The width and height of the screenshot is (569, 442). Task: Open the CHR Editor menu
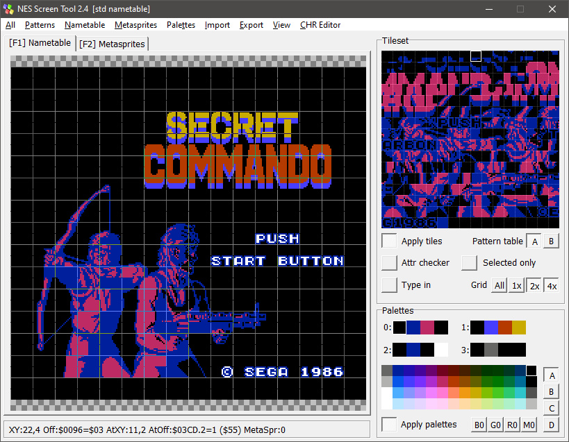click(x=320, y=25)
